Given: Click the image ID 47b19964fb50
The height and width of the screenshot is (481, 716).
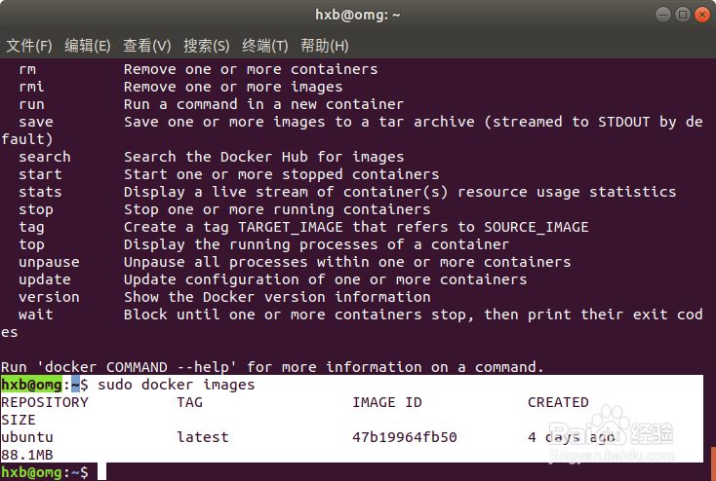Looking at the screenshot, I should pos(404,437).
